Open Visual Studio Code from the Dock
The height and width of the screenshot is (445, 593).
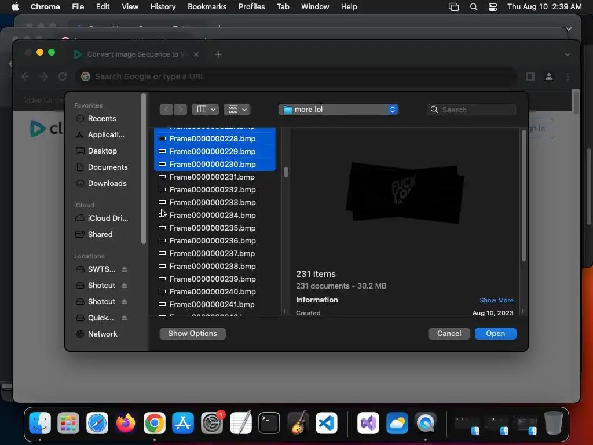[x=327, y=422]
